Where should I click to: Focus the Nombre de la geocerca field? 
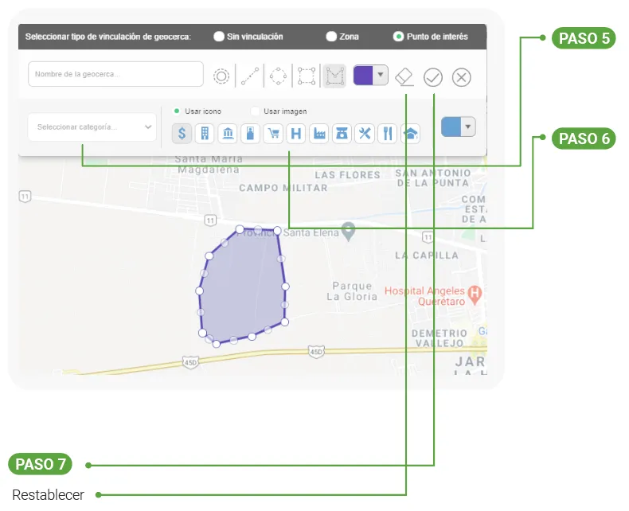click(115, 74)
